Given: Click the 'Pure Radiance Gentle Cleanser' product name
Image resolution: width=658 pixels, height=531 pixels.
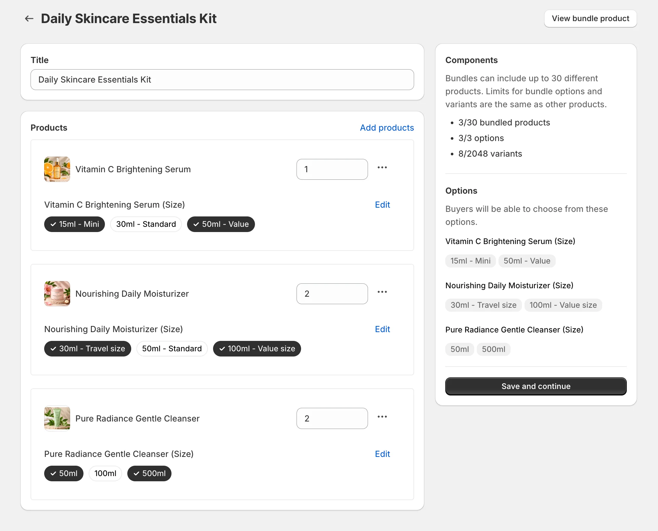Looking at the screenshot, I should (137, 419).
